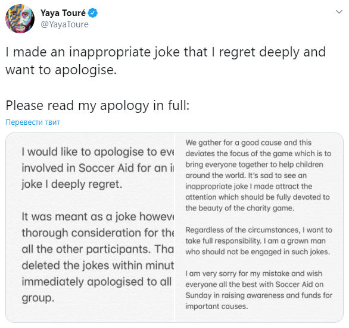Click the "involved in Soccer Aid" line in left image

click(98, 168)
